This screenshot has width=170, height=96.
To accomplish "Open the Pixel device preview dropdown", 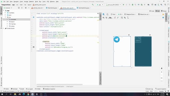I will click(x=113, y=14).
